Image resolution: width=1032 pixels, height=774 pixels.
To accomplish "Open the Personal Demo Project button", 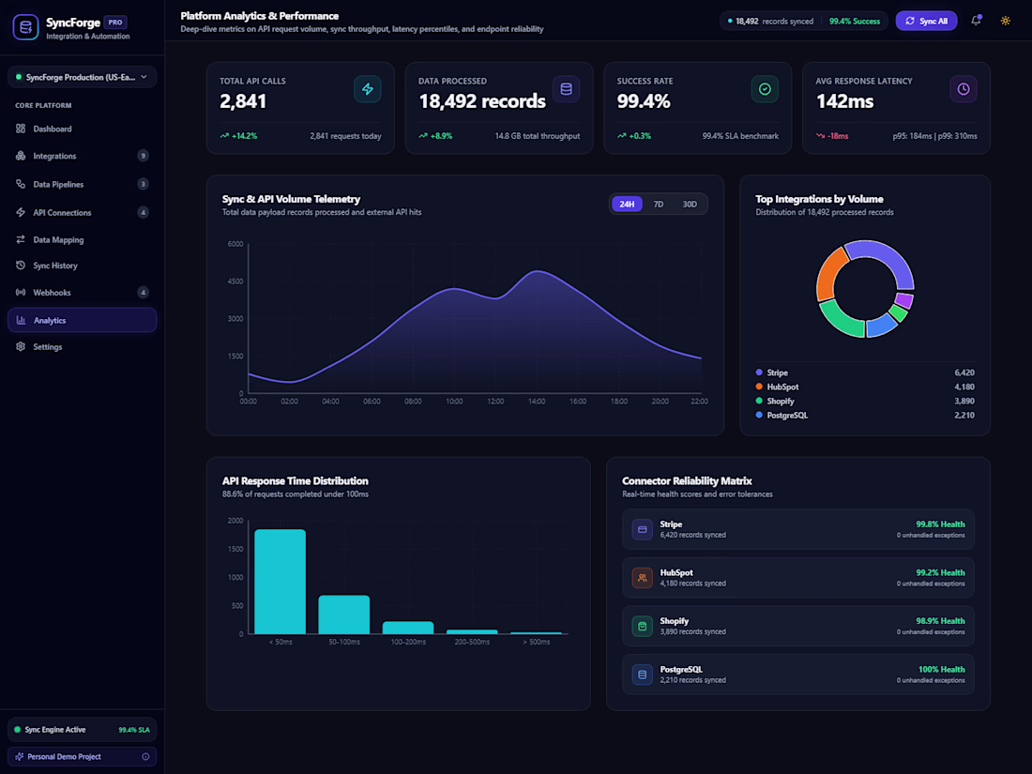I will (x=83, y=757).
